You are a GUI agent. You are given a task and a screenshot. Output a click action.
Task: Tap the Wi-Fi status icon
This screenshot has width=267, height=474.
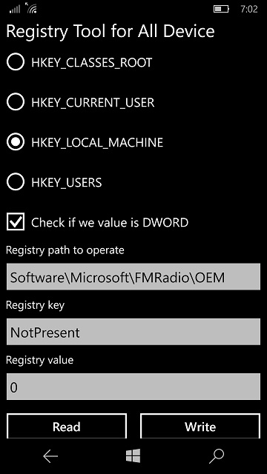coord(32,8)
